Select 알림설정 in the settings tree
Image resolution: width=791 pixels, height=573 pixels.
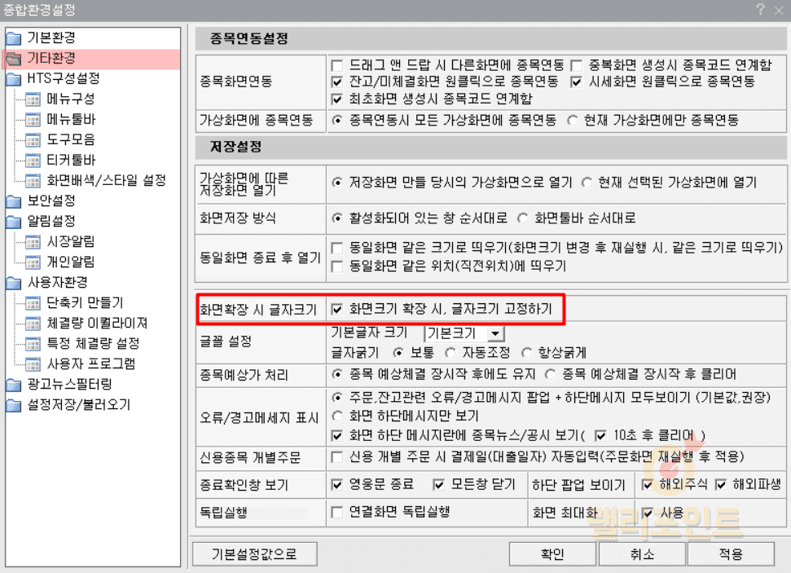[51, 222]
